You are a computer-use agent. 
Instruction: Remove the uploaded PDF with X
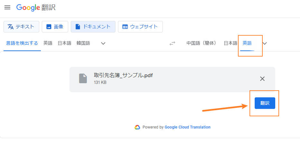click(x=262, y=78)
